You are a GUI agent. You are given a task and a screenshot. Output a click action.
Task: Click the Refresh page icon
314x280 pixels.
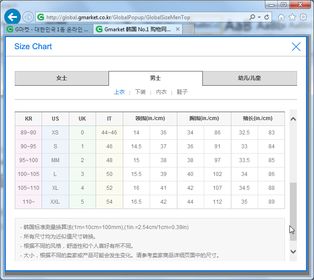click(267, 17)
